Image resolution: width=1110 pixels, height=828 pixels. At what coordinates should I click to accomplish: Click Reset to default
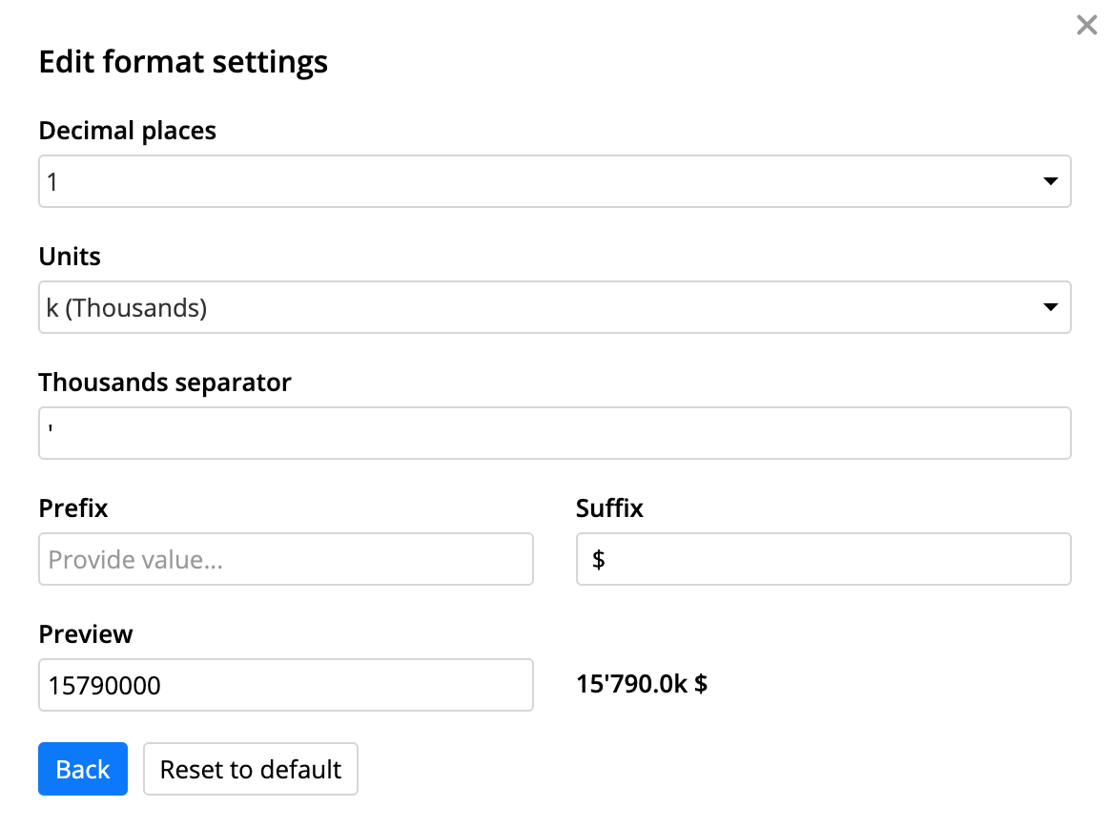pyautogui.click(x=250, y=769)
